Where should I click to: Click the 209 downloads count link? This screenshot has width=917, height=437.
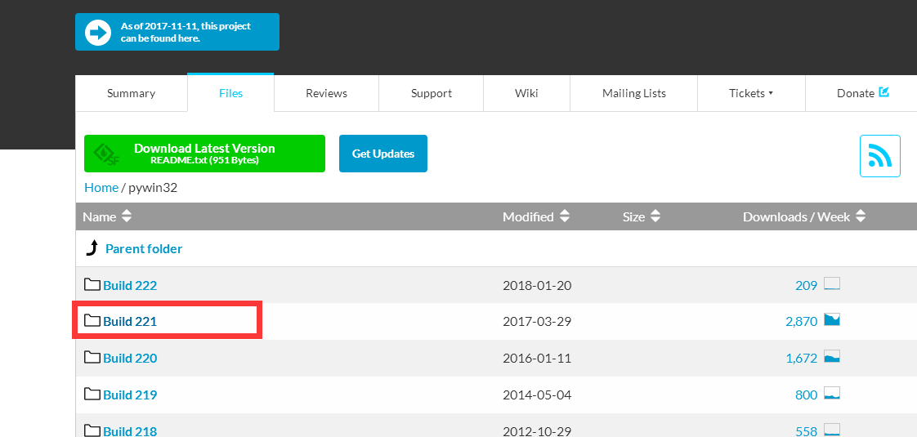[806, 286]
